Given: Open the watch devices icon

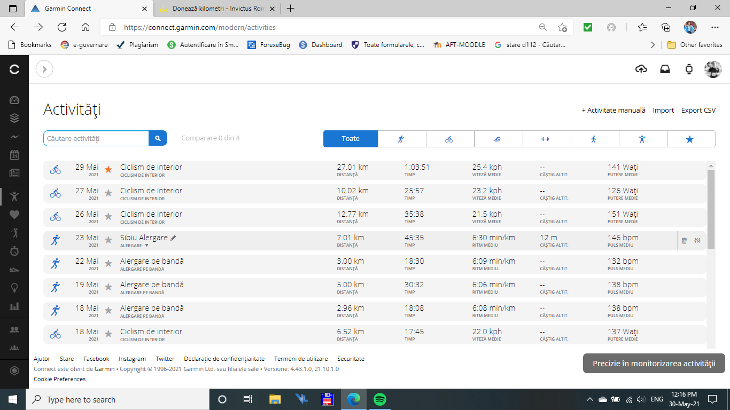Looking at the screenshot, I should pyautogui.click(x=689, y=69).
